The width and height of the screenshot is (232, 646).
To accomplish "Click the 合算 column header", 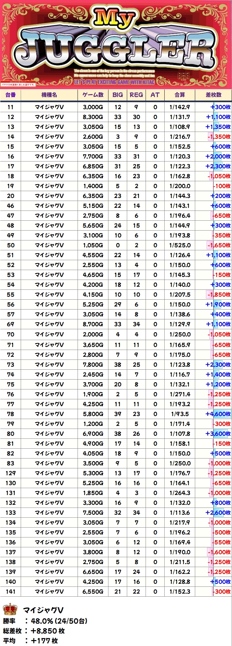I will [180, 95].
